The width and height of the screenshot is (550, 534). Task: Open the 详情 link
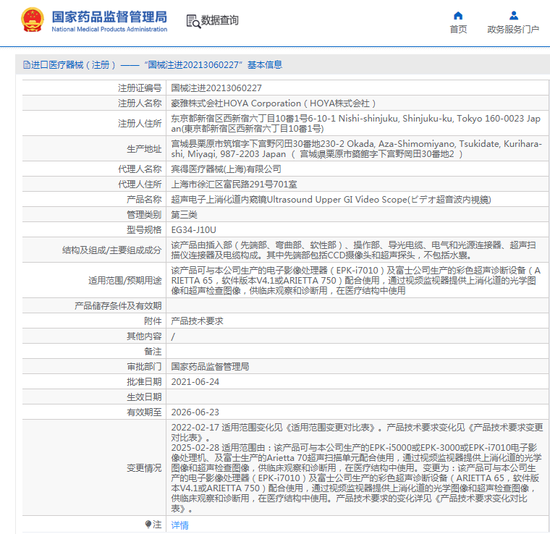pyautogui.click(x=179, y=525)
